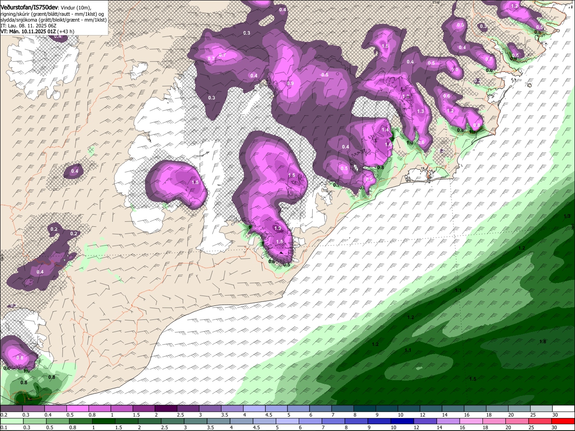This screenshot has height=431, width=575.
Task: Pick top-row legend swatch between 3.5 and 4
Action: pos(231,409)
